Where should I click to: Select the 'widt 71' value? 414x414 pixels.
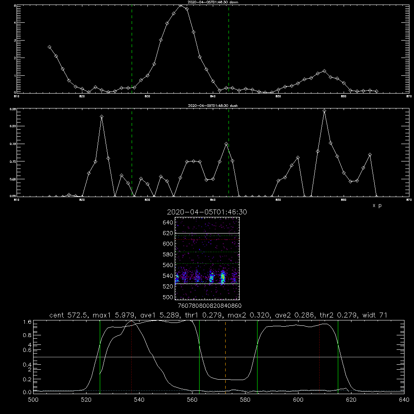pos(374,315)
